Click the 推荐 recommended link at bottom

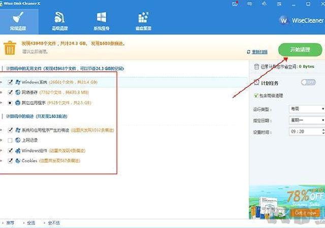pos(10,223)
